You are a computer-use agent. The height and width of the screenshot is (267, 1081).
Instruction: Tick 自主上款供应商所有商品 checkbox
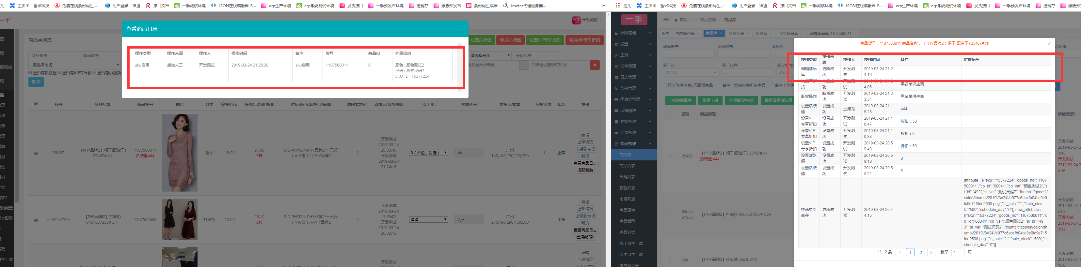[719, 85]
